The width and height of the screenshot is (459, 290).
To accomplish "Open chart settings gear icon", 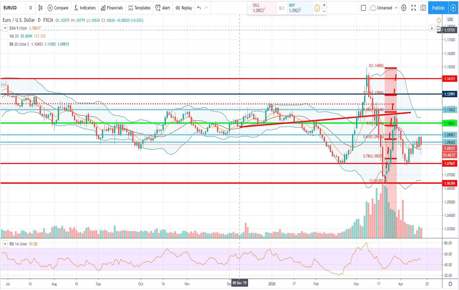I will (404, 8).
